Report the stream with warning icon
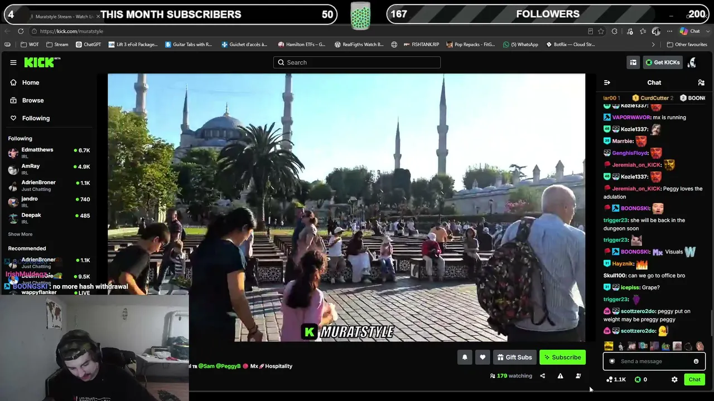714x401 pixels. click(x=560, y=376)
